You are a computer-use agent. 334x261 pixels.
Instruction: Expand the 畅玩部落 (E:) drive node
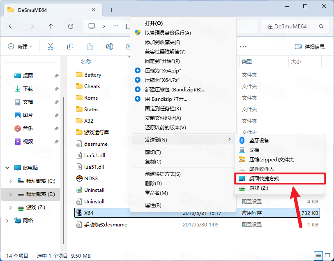tap(10, 194)
